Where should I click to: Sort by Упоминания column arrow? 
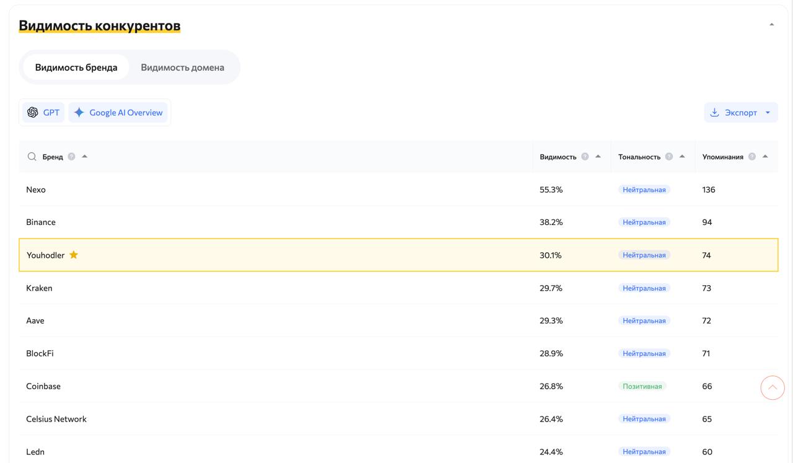coord(765,156)
